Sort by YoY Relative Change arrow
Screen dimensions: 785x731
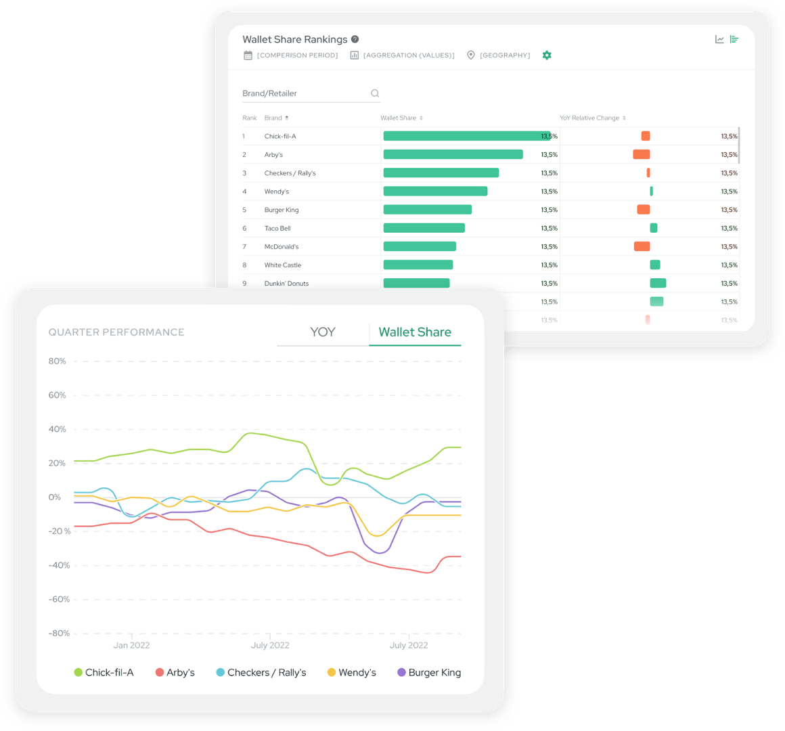[x=625, y=118]
